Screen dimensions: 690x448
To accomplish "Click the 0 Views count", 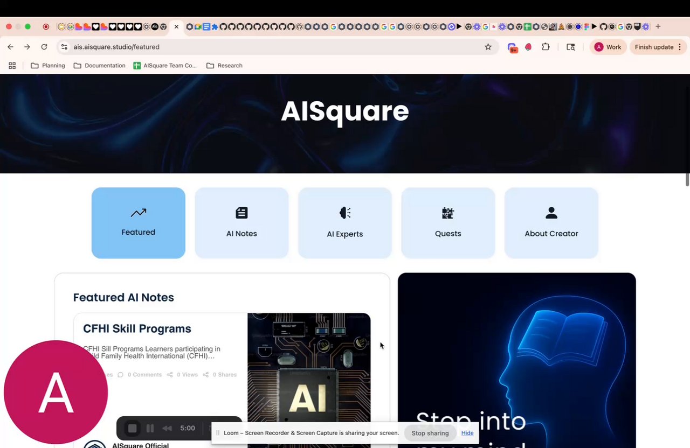I will click(x=188, y=375).
